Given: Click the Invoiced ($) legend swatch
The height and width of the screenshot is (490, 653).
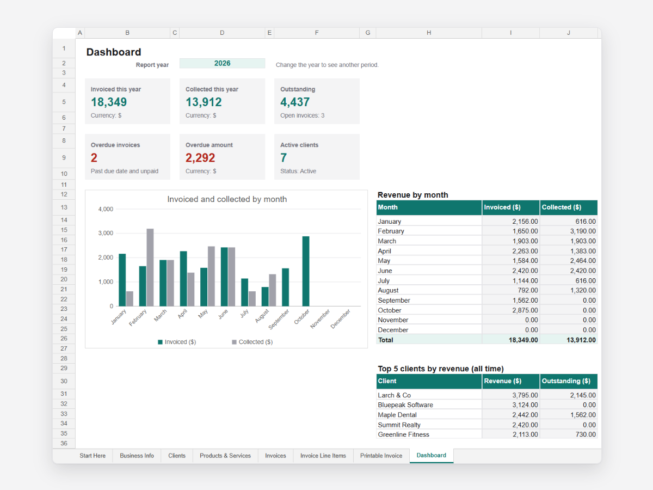Looking at the screenshot, I should pyautogui.click(x=161, y=342).
